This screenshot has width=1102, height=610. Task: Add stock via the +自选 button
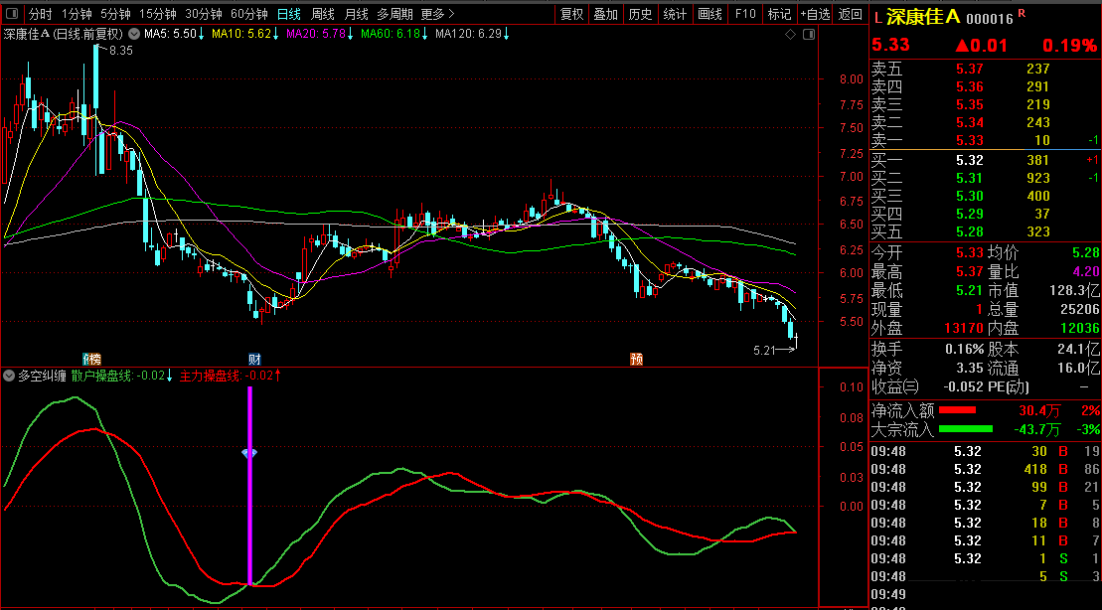(x=815, y=14)
